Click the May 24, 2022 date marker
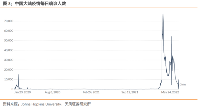 [169, 93]
